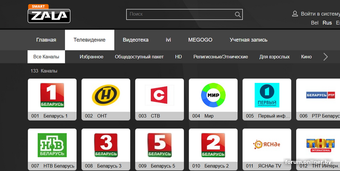Viewport: 340px width, 171px height.
Task: Open the Войти в систему login link
Action: point(320,14)
